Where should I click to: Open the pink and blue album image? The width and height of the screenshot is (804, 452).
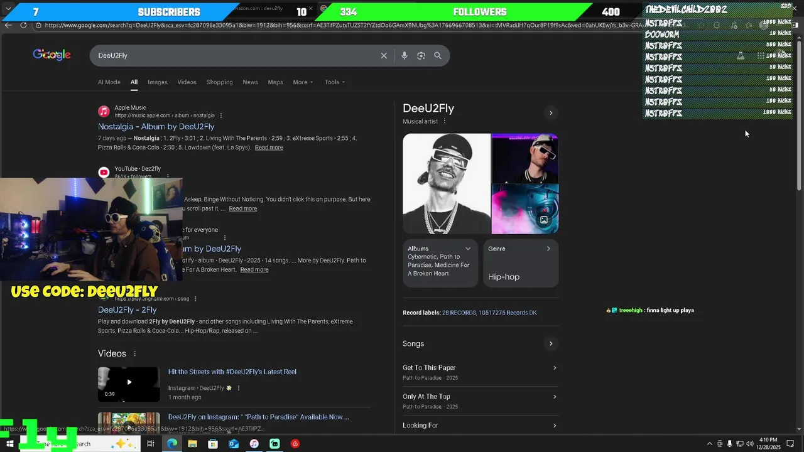point(524,209)
